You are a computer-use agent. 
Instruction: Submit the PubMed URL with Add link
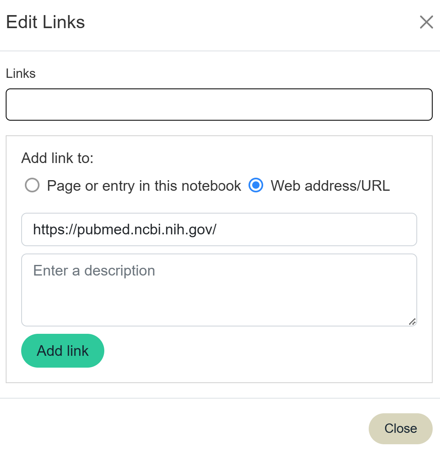pyautogui.click(x=63, y=351)
